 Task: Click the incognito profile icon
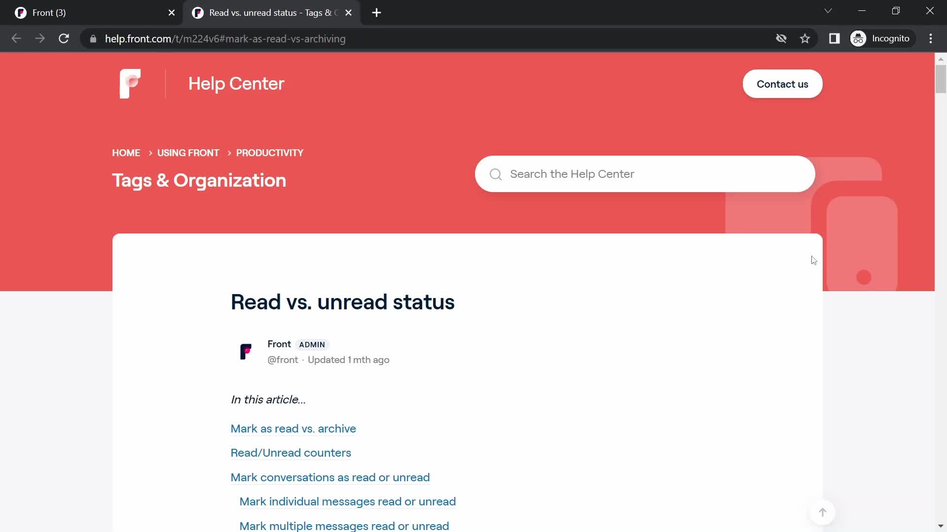point(859,39)
